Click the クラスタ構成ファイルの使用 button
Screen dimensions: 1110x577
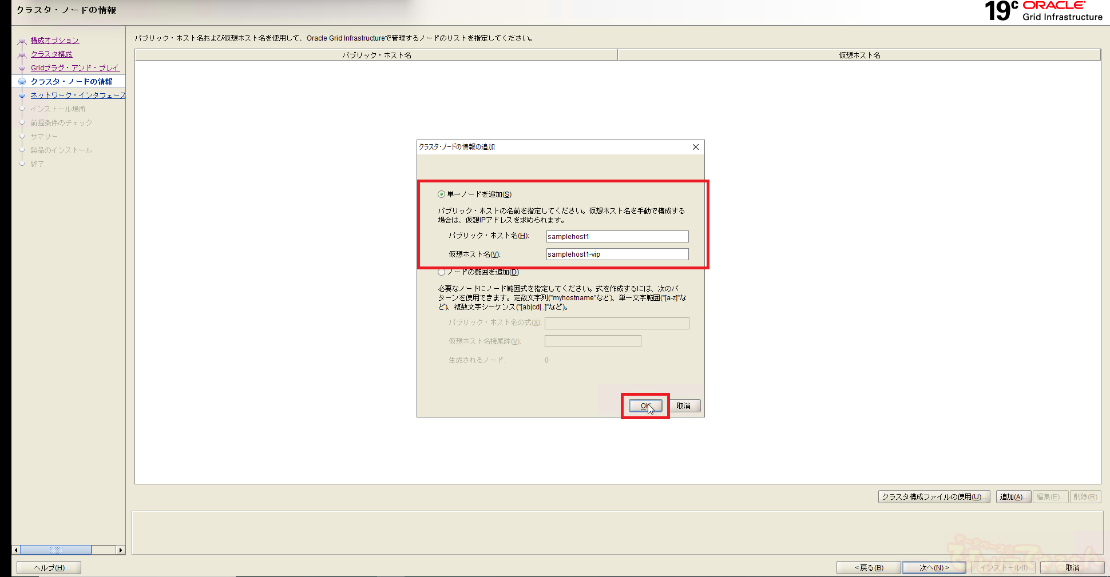(934, 497)
